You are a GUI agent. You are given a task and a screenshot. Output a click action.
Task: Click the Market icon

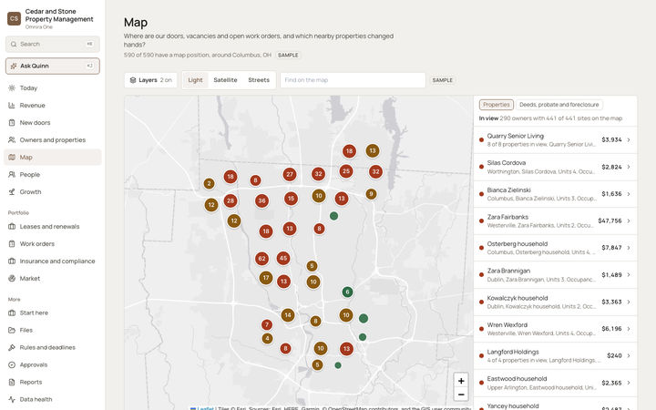[12, 278]
